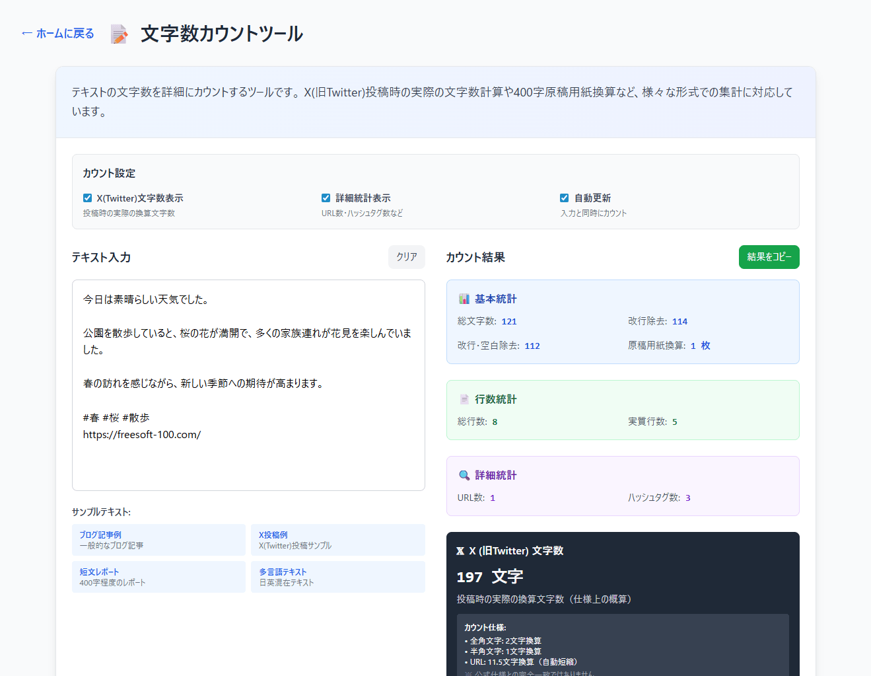
Task: Go back via ホームに戻る link
Action: click(58, 34)
